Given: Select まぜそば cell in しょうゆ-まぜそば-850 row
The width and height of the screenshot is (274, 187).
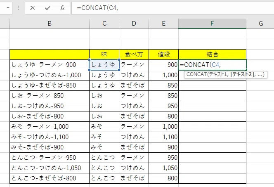Looking at the screenshot, I should pyautogui.click(x=134, y=85).
